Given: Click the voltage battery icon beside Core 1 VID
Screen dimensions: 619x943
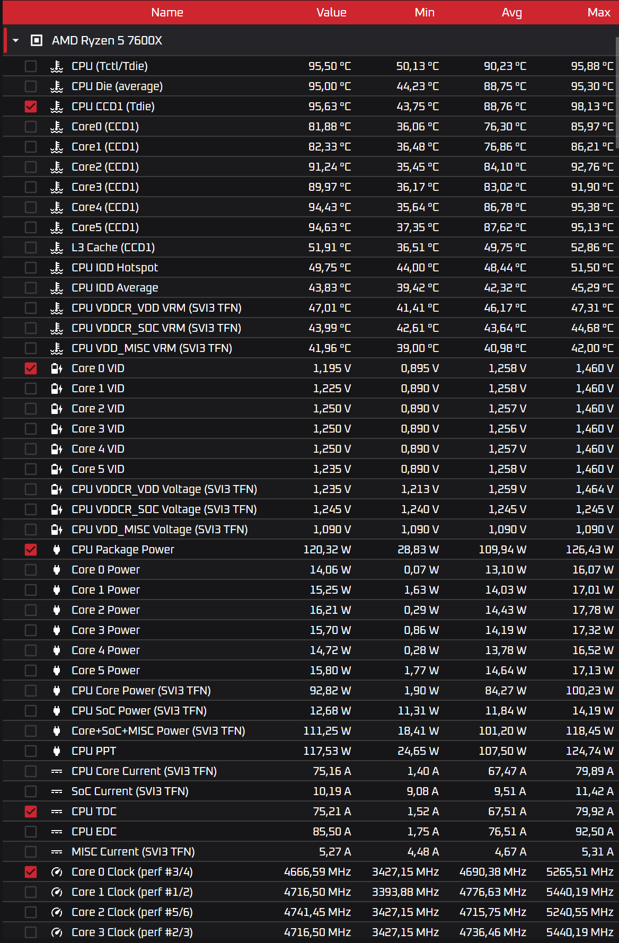Looking at the screenshot, I should point(57,389).
